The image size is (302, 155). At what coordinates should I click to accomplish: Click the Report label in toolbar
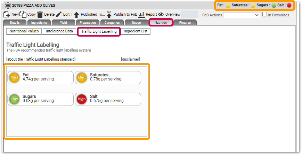(x=151, y=15)
